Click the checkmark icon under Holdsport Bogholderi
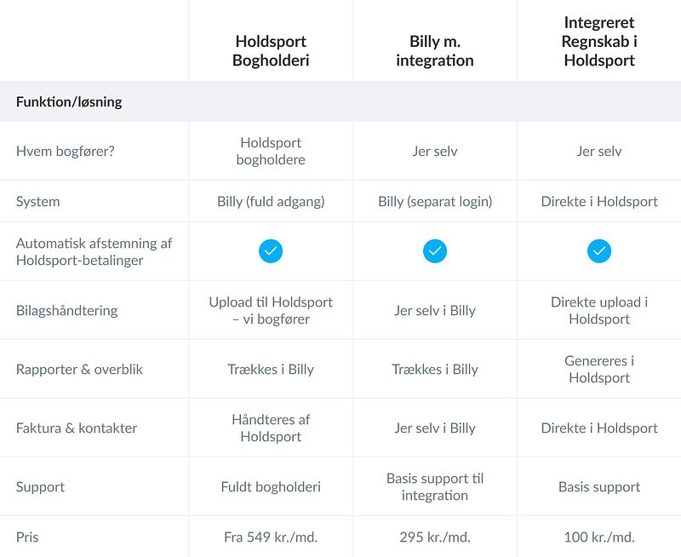681x557 pixels. point(271,251)
